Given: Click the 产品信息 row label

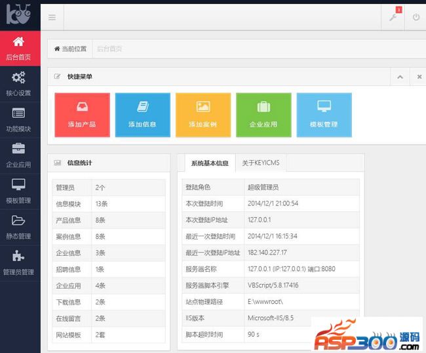Looking at the screenshot, I should point(68,220).
